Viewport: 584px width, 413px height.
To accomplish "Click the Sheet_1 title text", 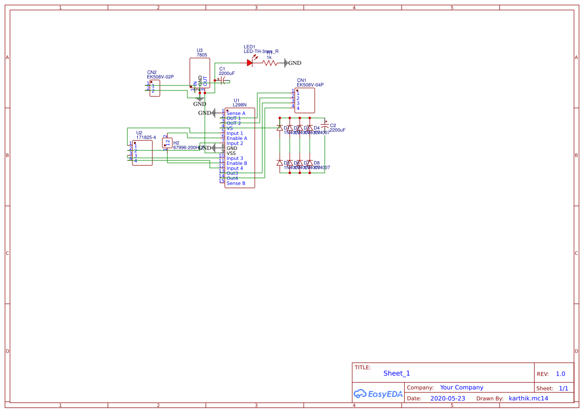I will (x=396, y=373).
